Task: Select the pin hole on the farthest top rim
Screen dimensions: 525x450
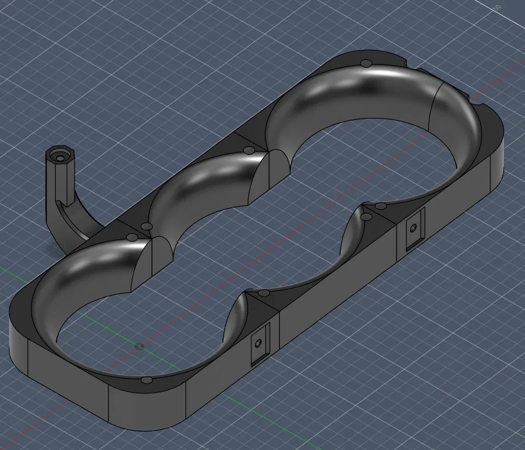Action: (365, 63)
